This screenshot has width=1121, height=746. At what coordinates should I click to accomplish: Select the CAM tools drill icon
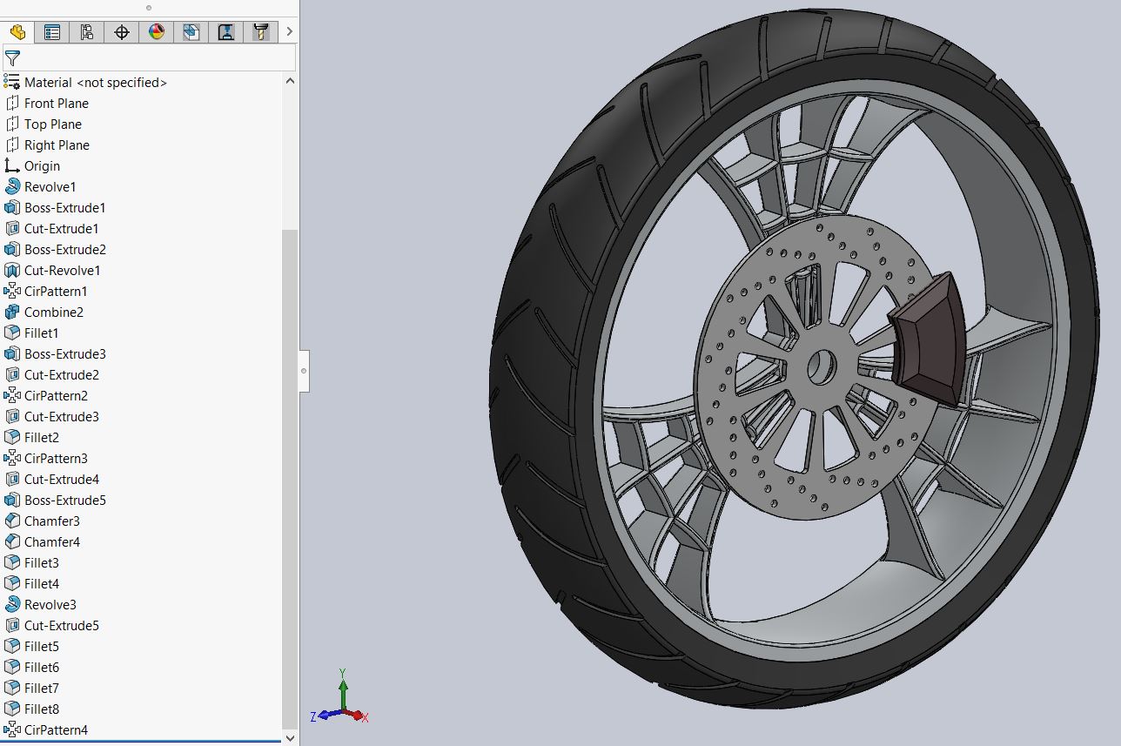click(260, 31)
